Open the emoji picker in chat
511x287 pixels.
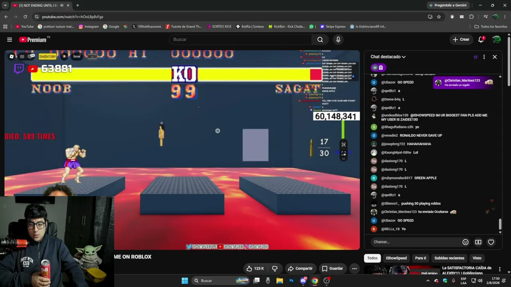click(465, 242)
